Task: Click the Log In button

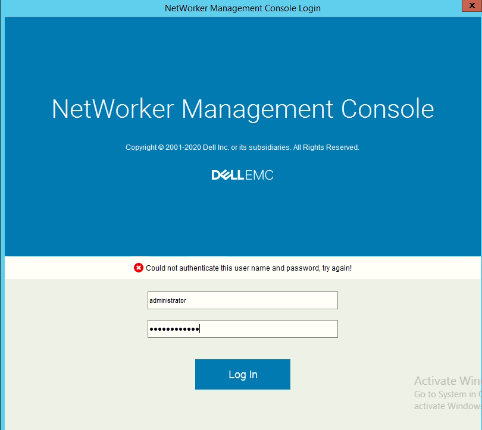Action: (242, 374)
